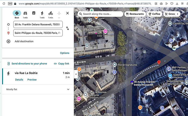Toggle the browser VPN badge
188x116 pixels.
[10, 4]
